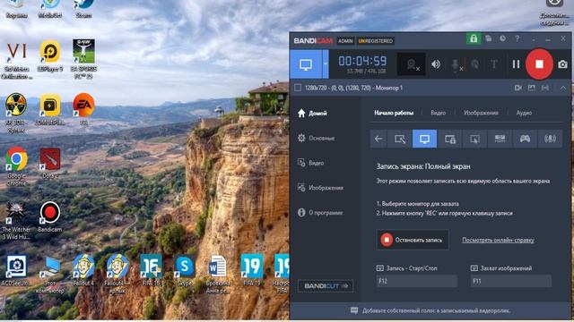Click the Захват изображений hotkey field F11
This screenshot has height=322, width=574.
pyautogui.click(x=511, y=281)
